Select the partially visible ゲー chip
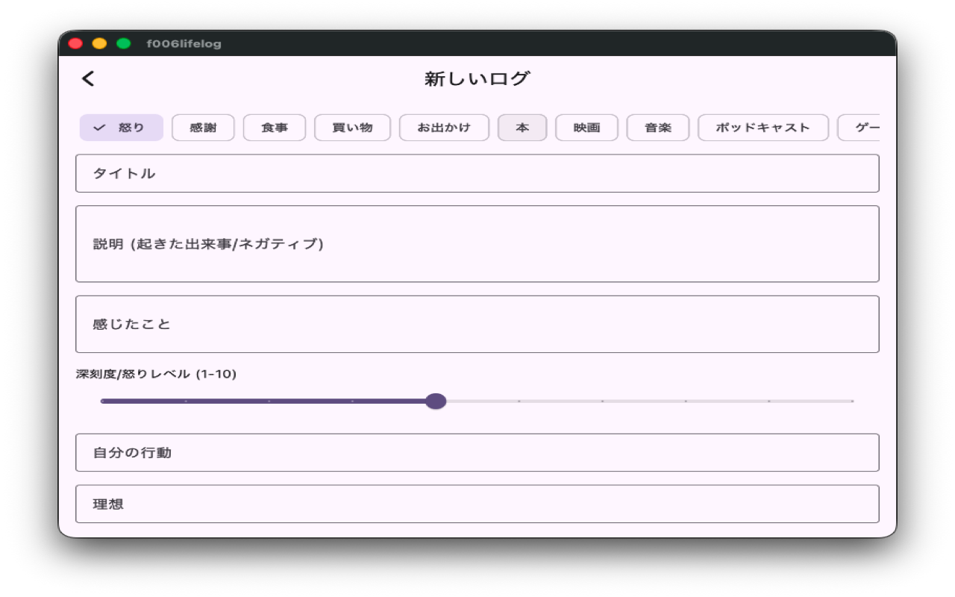Viewport: 955px width, 597px height. click(x=859, y=128)
